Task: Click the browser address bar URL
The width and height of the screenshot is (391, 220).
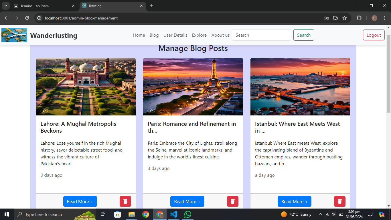Action: coord(81,18)
